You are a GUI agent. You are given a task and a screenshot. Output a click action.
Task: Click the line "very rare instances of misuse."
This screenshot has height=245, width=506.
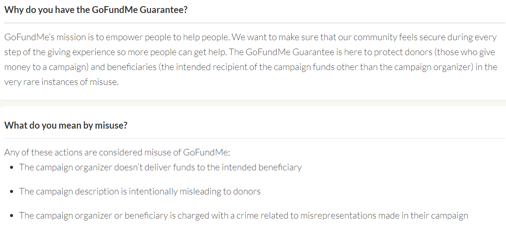coord(61,82)
